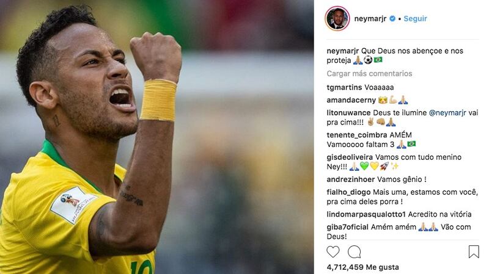The height and width of the screenshot is (274, 489).
Task: Visit the fialho_diogo profile
Action: (348, 192)
